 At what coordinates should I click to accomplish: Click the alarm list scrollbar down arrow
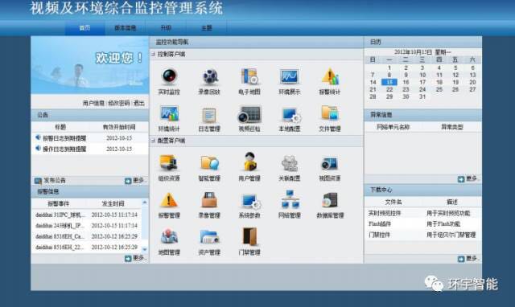pyautogui.click(x=145, y=250)
